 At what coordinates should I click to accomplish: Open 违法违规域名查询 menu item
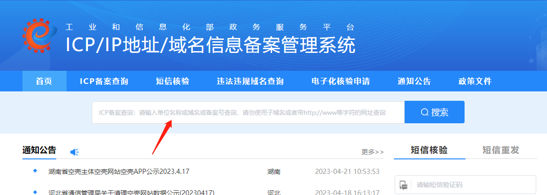coord(250,82)
